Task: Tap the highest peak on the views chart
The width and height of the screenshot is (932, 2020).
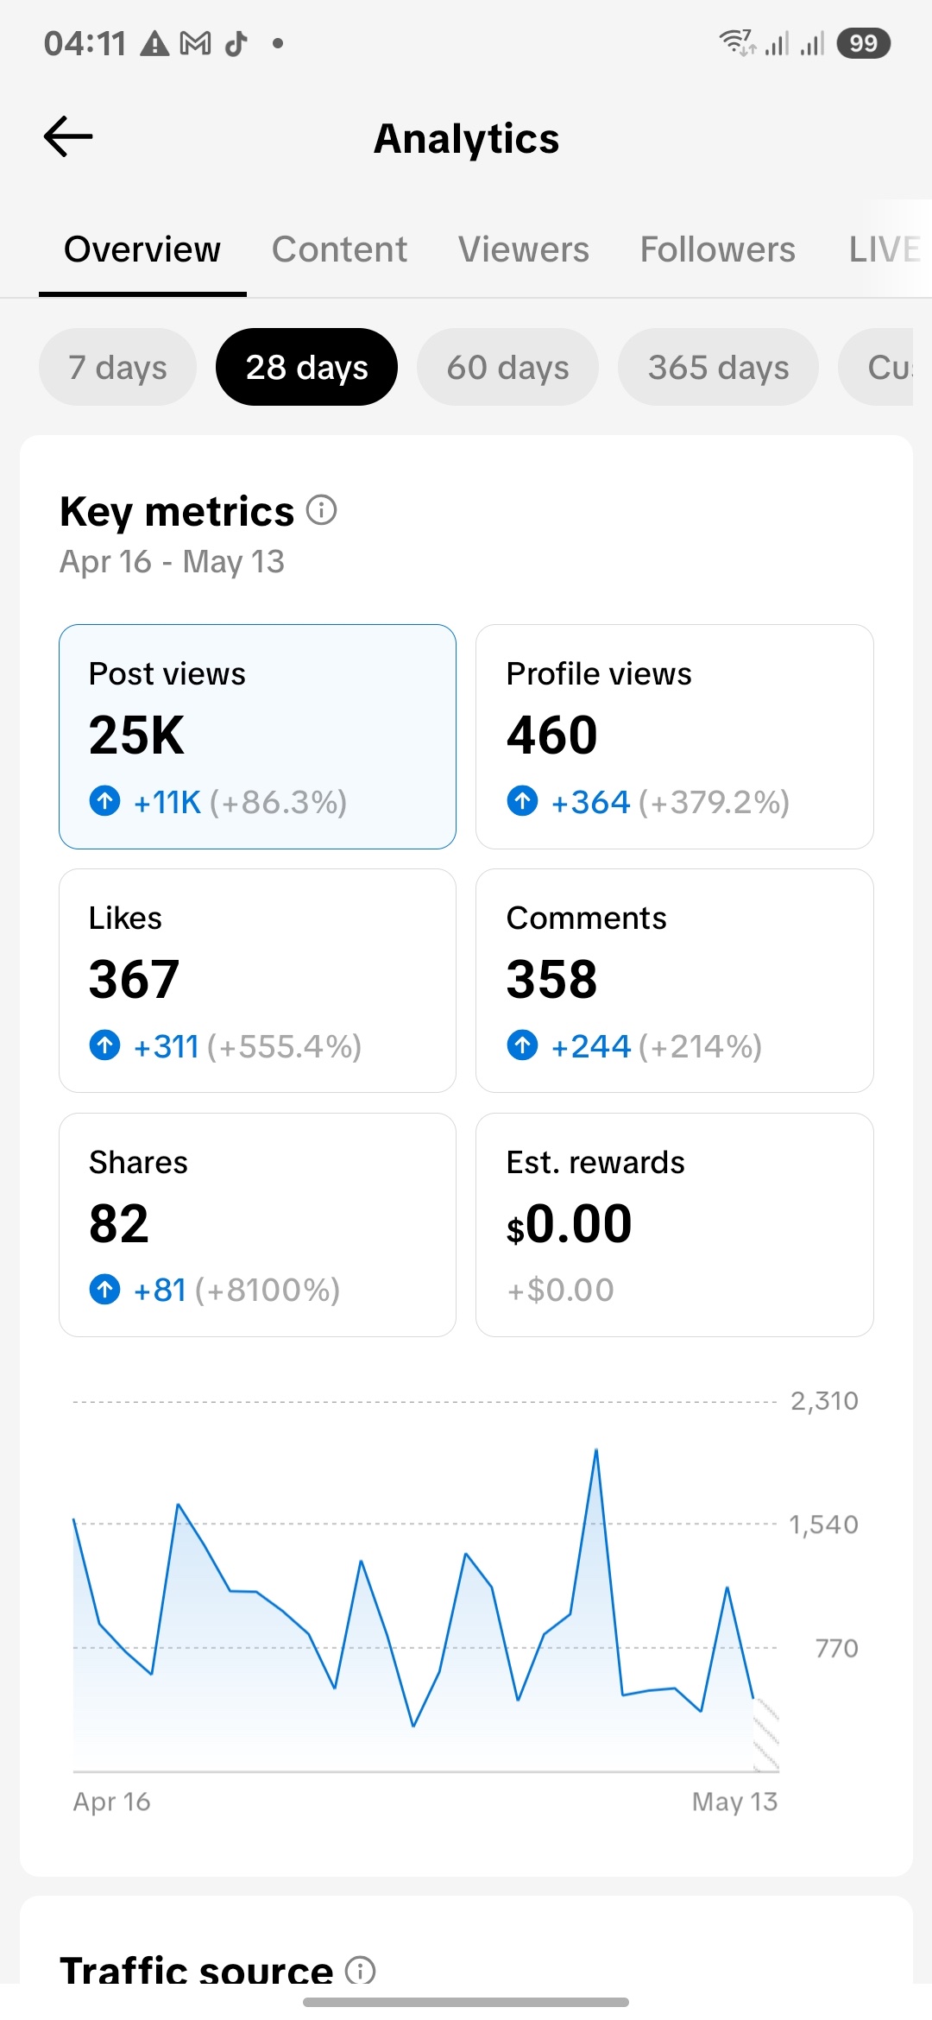Action: [596, 1451]
